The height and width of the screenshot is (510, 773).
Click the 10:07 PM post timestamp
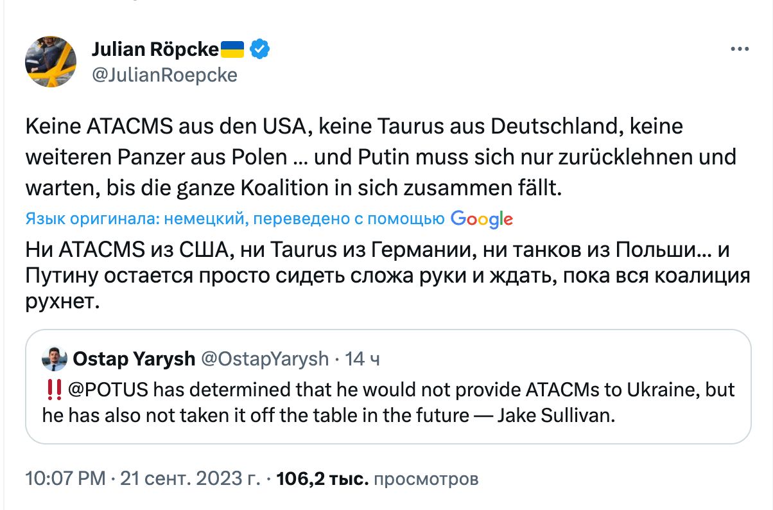coord(65,479)
